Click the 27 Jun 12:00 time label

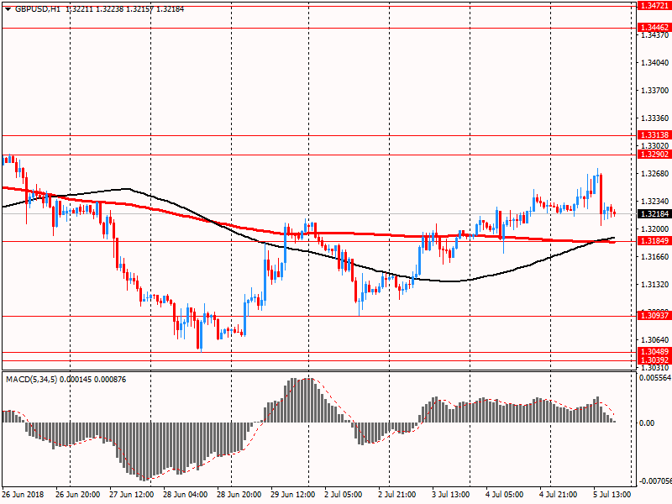[x=132, y=495]
